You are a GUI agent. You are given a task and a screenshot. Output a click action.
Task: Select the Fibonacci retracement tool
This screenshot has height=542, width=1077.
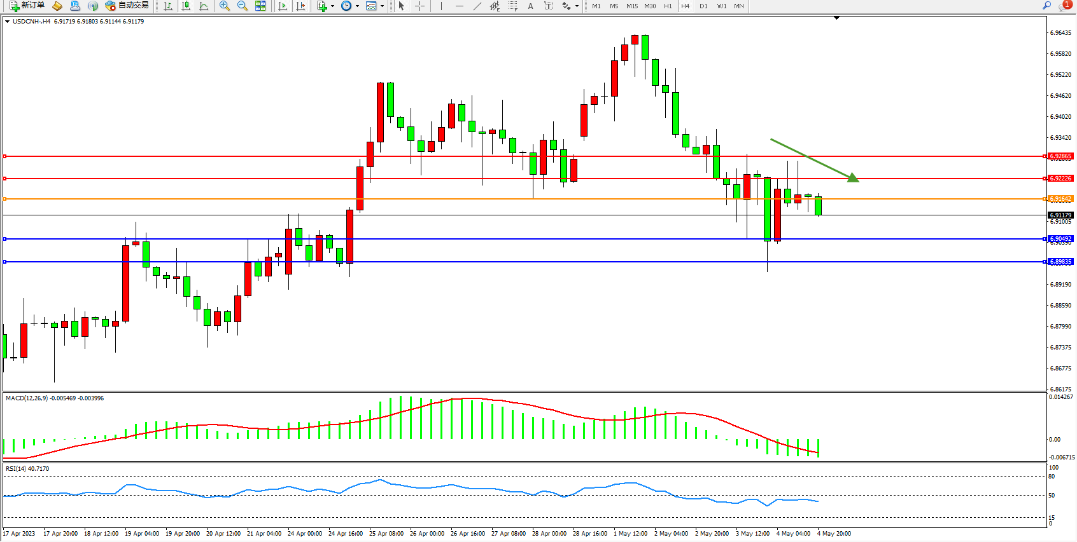click(x=512, y=6)
